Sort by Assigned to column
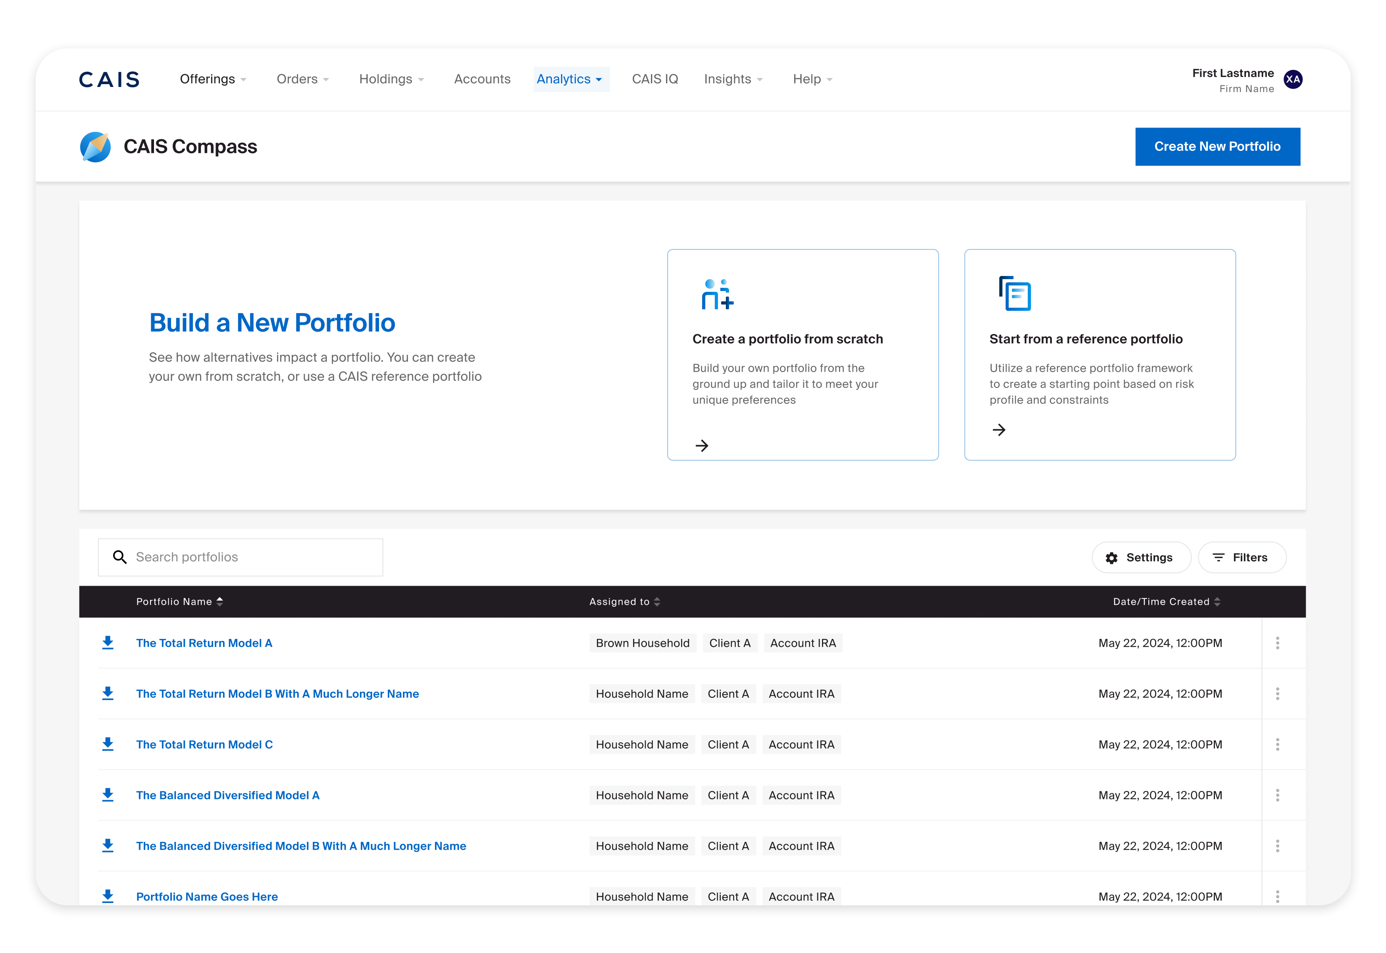This screenshot has width=1386, height=953. (624, 602)
